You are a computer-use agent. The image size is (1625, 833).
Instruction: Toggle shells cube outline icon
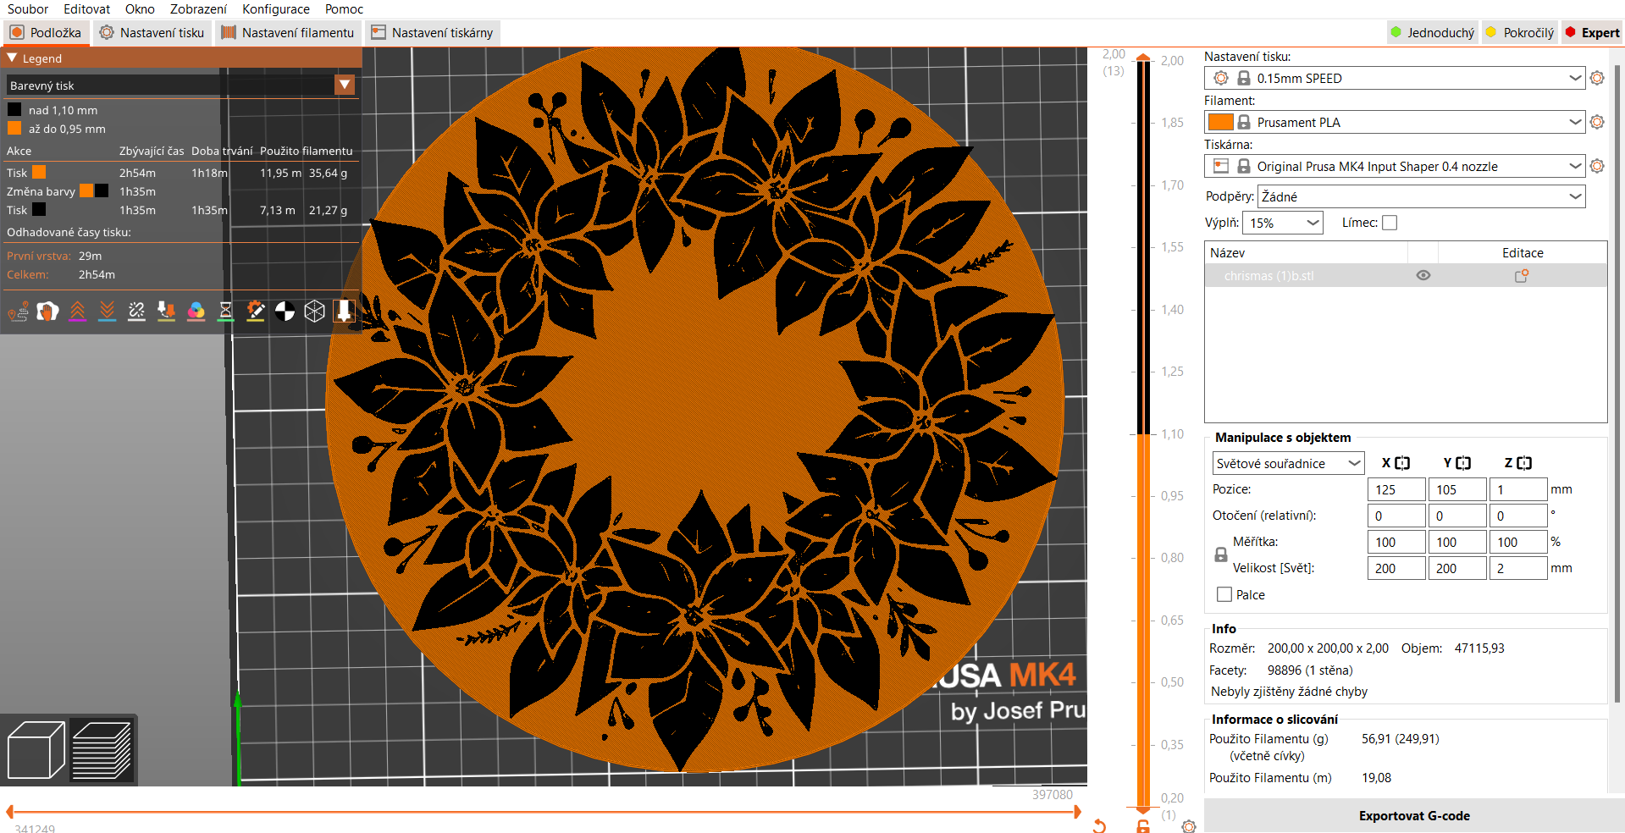point(315,312)
